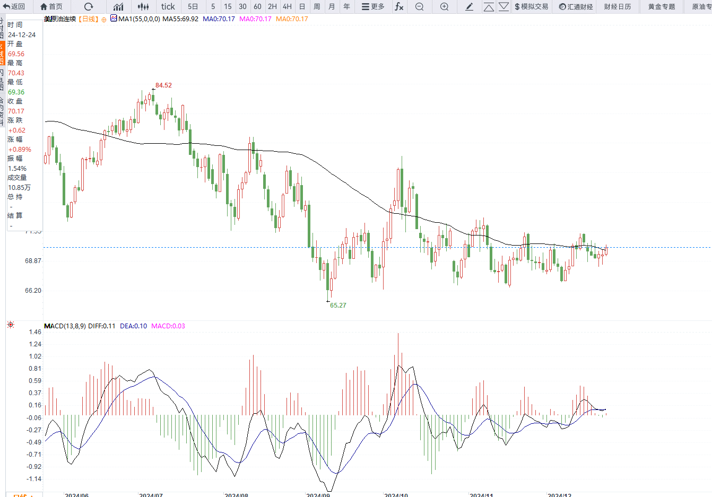The image size is (712, 497).
Task: Select the 30 minute timeframe
Action: pyautogui.click(x=242, y=6)
